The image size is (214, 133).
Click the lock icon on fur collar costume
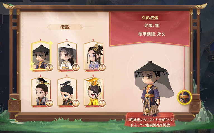tap(50, 103)
